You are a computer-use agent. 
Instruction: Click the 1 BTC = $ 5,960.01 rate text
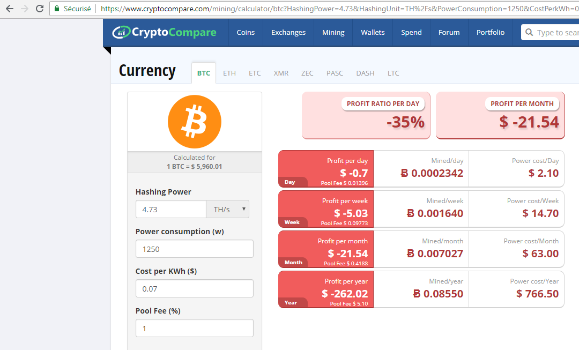[x=195, y=167]
